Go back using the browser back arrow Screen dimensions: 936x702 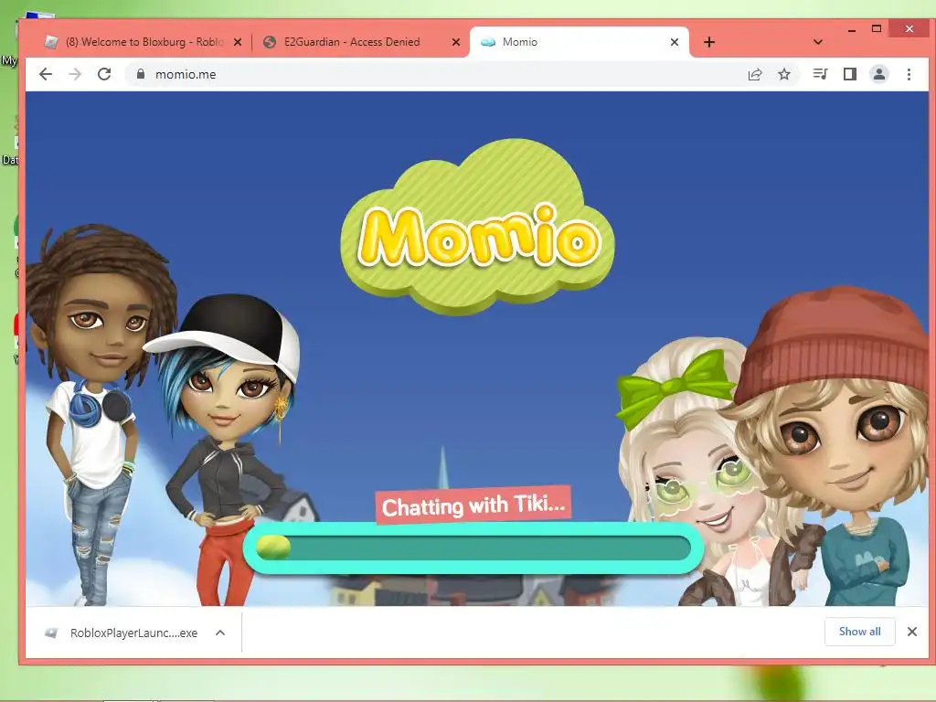pos(46,74)
